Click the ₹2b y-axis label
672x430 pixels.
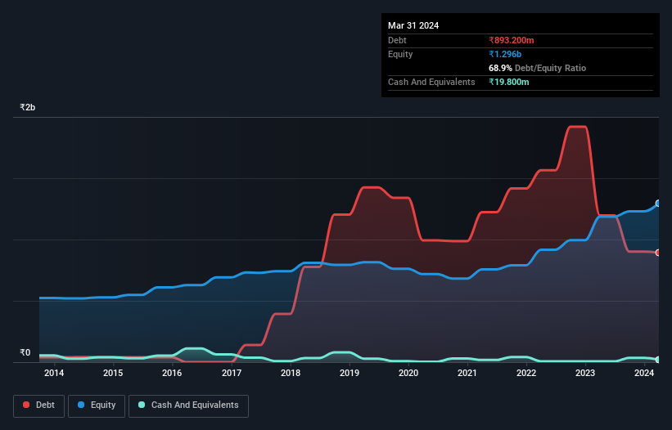28,107
